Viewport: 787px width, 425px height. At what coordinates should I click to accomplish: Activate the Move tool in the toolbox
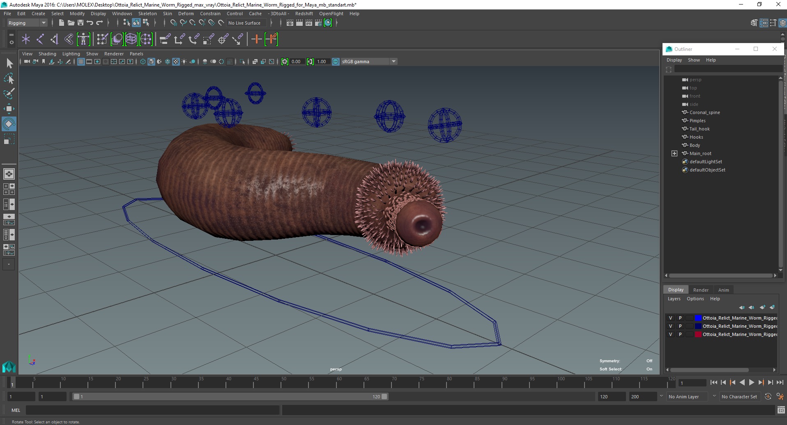[x=9, y=109]
